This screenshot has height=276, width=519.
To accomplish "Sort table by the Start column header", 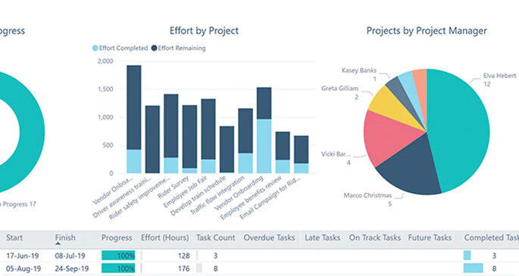I will coord(14,237).
